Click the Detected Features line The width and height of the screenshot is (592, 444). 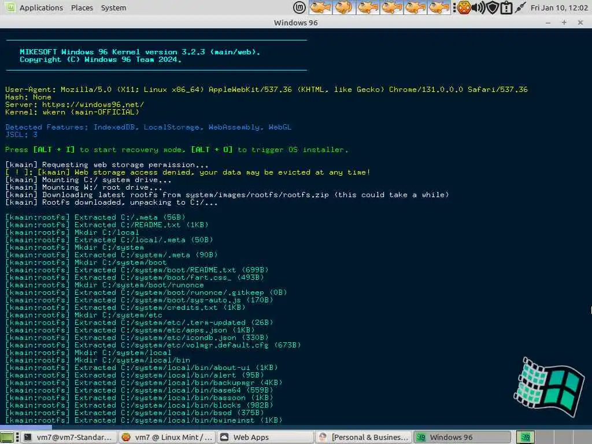click(x=149, y=127)
